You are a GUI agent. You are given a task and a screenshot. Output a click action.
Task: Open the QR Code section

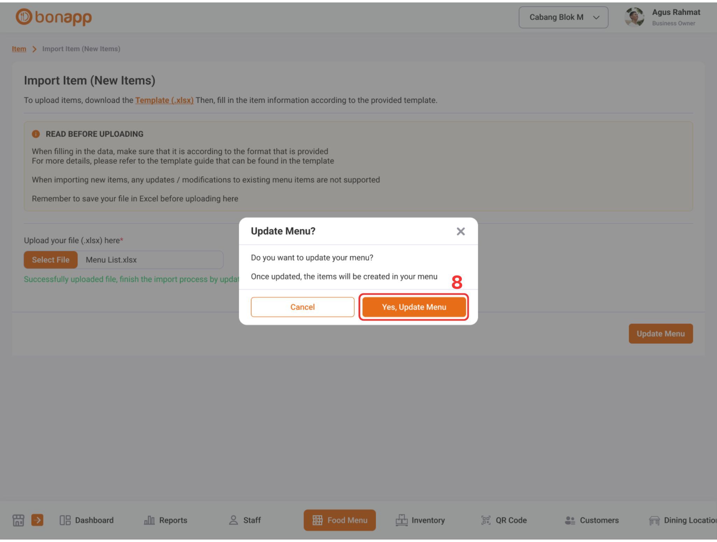pos(504,520)
